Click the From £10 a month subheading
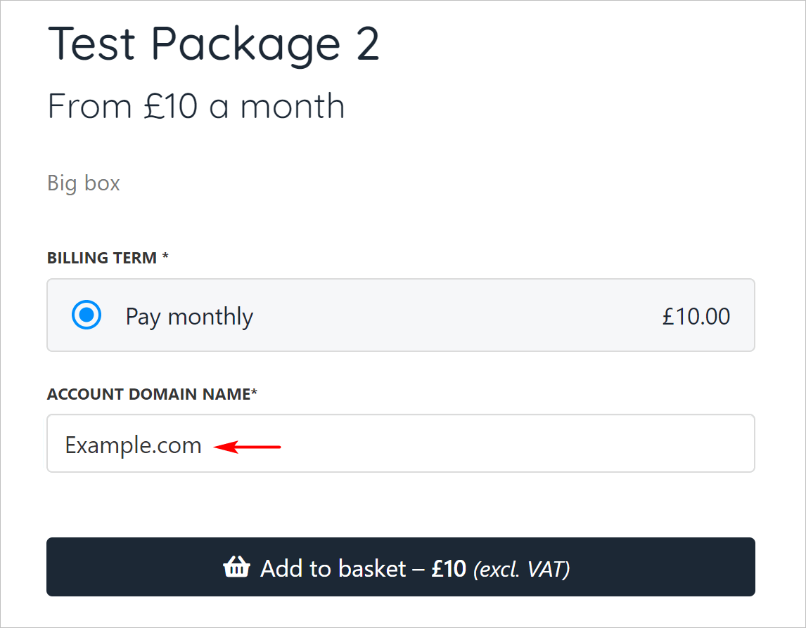The image size is (806, 628). [x=196, y=106]
